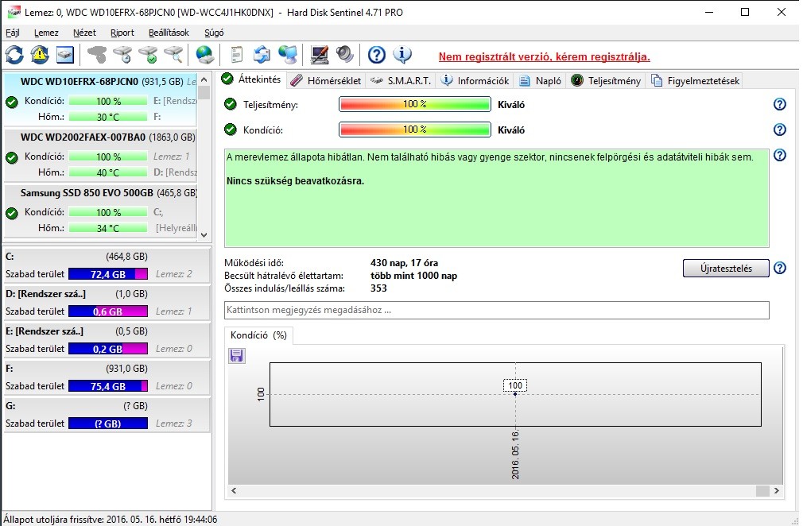The height and width of the screenshot is (526, 803).
Task: Open help using the toolbar question mark icon
Action: (x=376, y=55)
